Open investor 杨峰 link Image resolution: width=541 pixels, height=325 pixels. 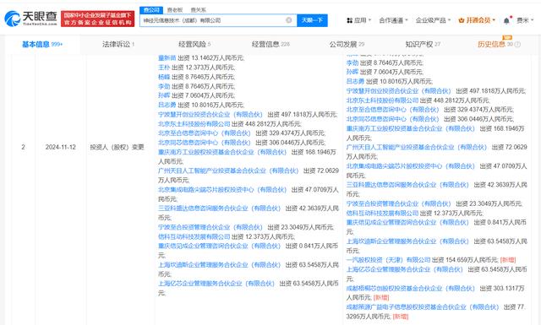[164, 77]
